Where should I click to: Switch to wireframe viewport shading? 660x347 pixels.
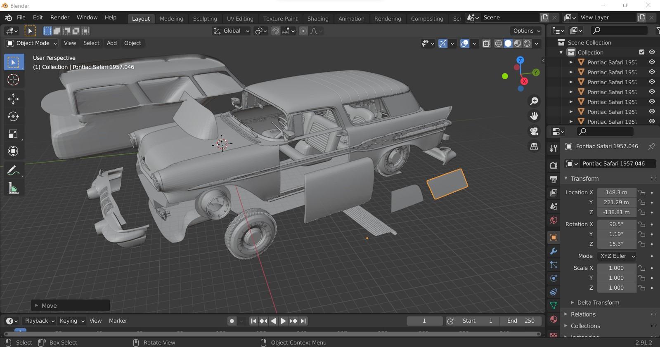(x=499, y=43)
